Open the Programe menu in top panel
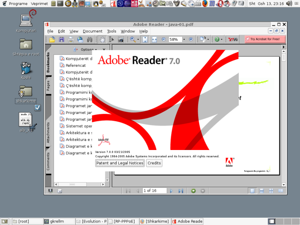The width and height of the screenshot is (300, 225). point(18,3)
